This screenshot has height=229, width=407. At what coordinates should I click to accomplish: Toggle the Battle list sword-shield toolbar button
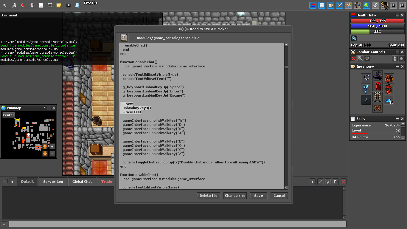[358, 5]
